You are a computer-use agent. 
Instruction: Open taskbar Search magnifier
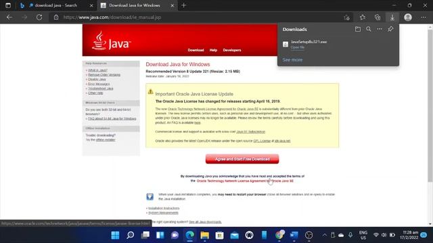coord(130,235)
